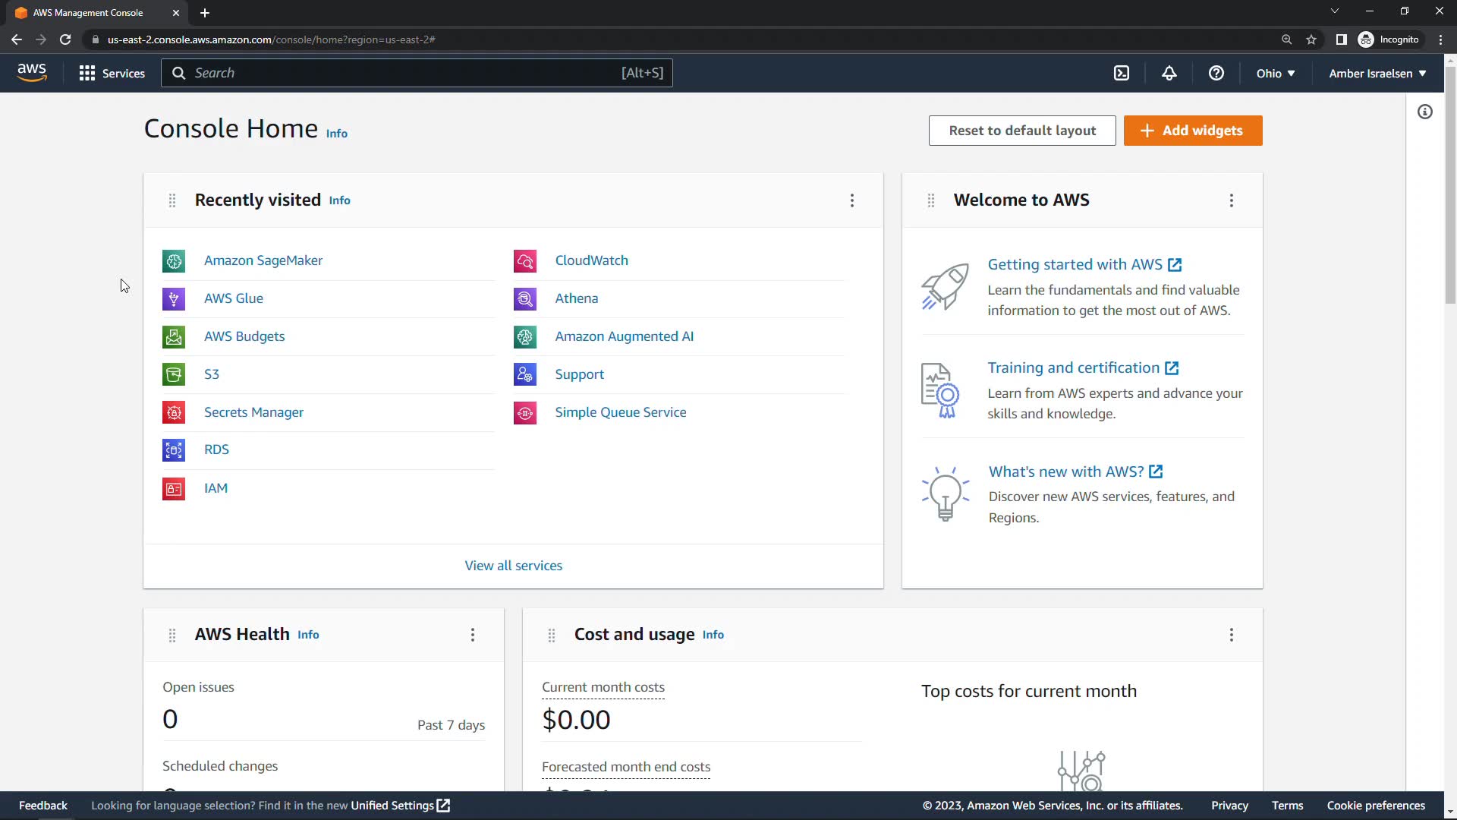Expand the Ohio region dropdown

tap(1276, 74)
